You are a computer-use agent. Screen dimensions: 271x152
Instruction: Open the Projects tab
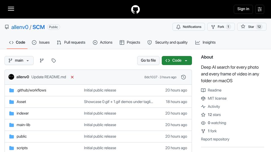point(130,43)
